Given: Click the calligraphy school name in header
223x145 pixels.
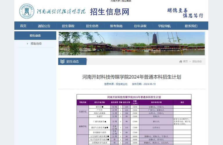Looking at the screenshot, I should 61,12.
